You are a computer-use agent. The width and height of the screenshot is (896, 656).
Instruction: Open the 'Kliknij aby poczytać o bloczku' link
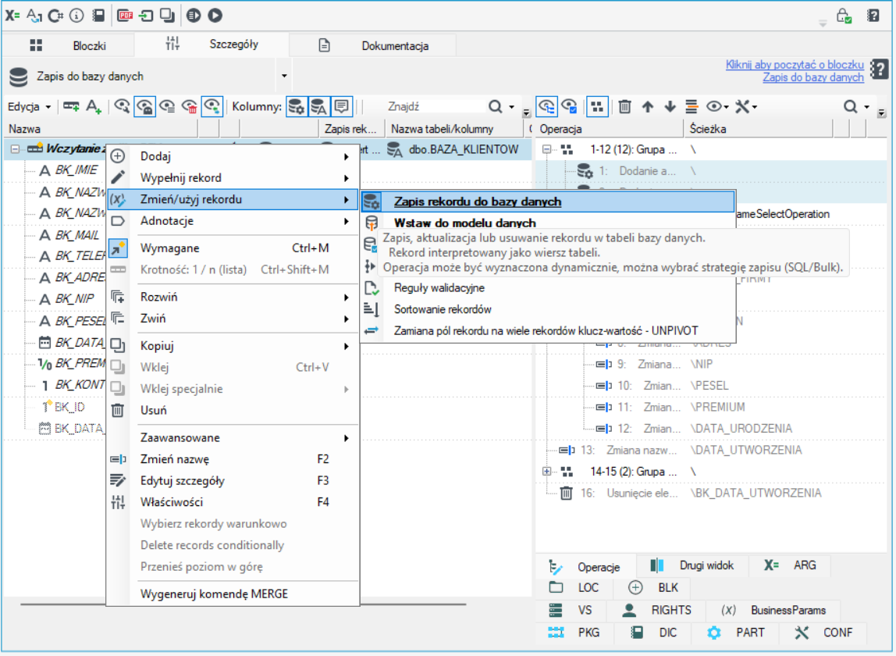[795, 65]
